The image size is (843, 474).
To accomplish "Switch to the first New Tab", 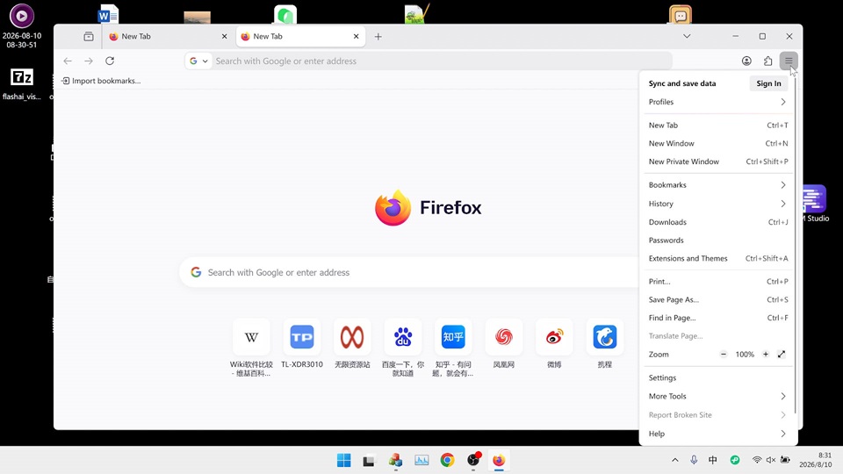I will point(168,37).
